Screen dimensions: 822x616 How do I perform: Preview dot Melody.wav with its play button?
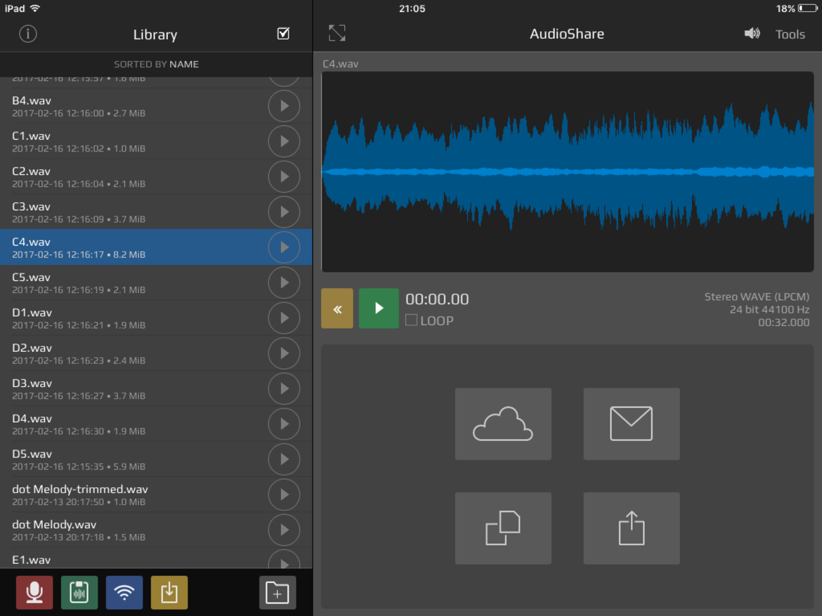(x=284, y=530)
